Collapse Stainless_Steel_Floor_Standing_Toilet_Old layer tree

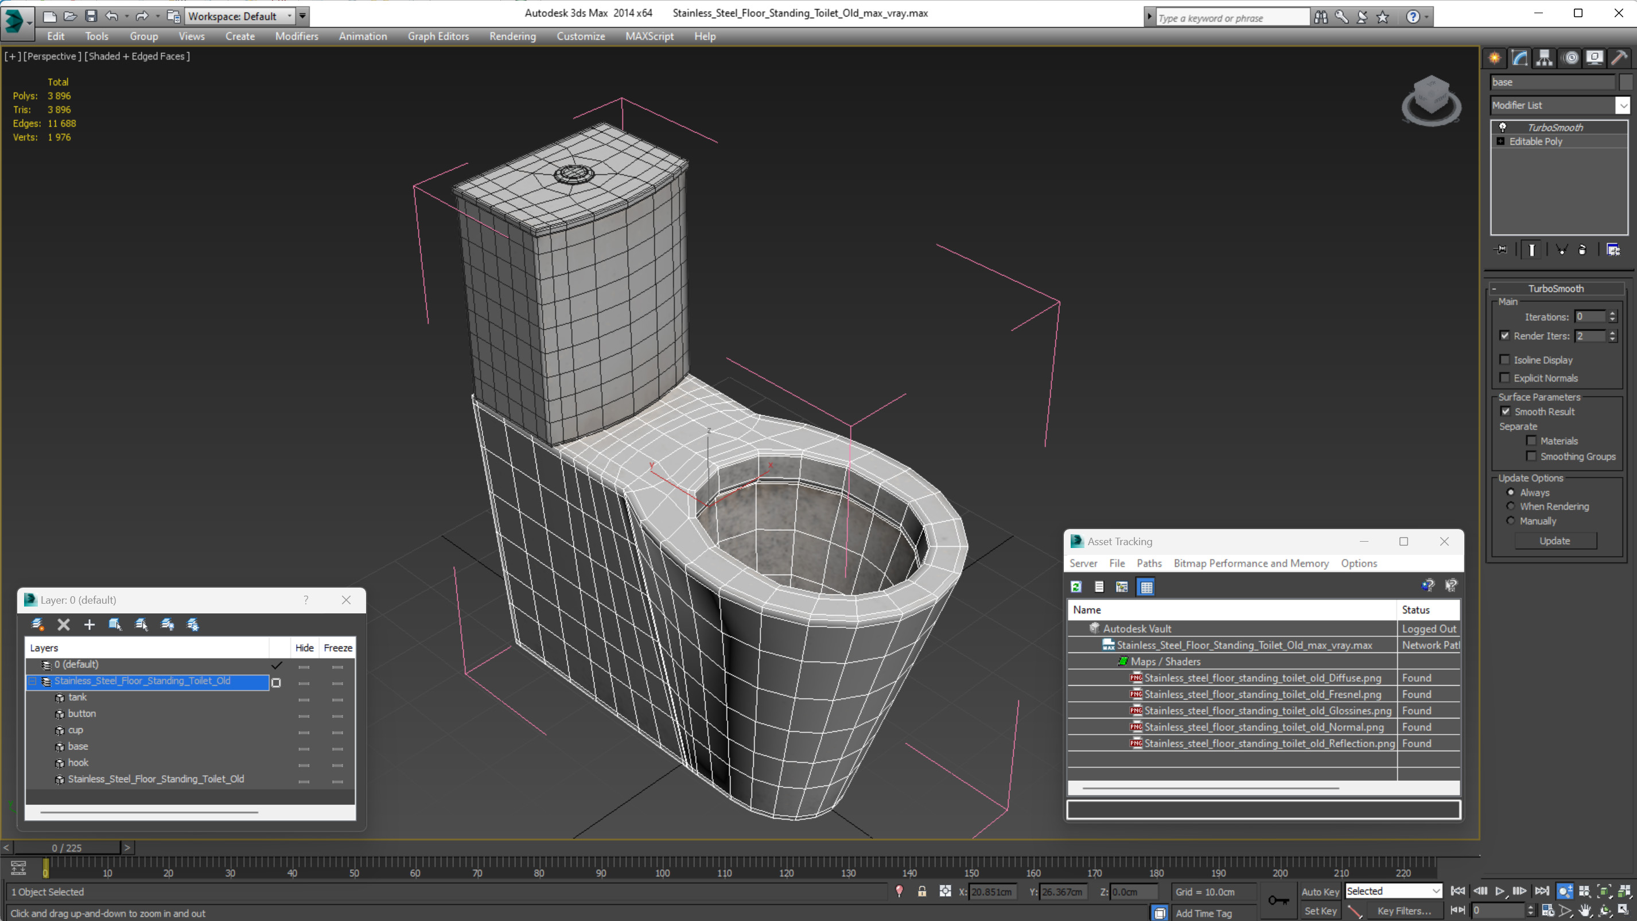click(x=32, y=681)
